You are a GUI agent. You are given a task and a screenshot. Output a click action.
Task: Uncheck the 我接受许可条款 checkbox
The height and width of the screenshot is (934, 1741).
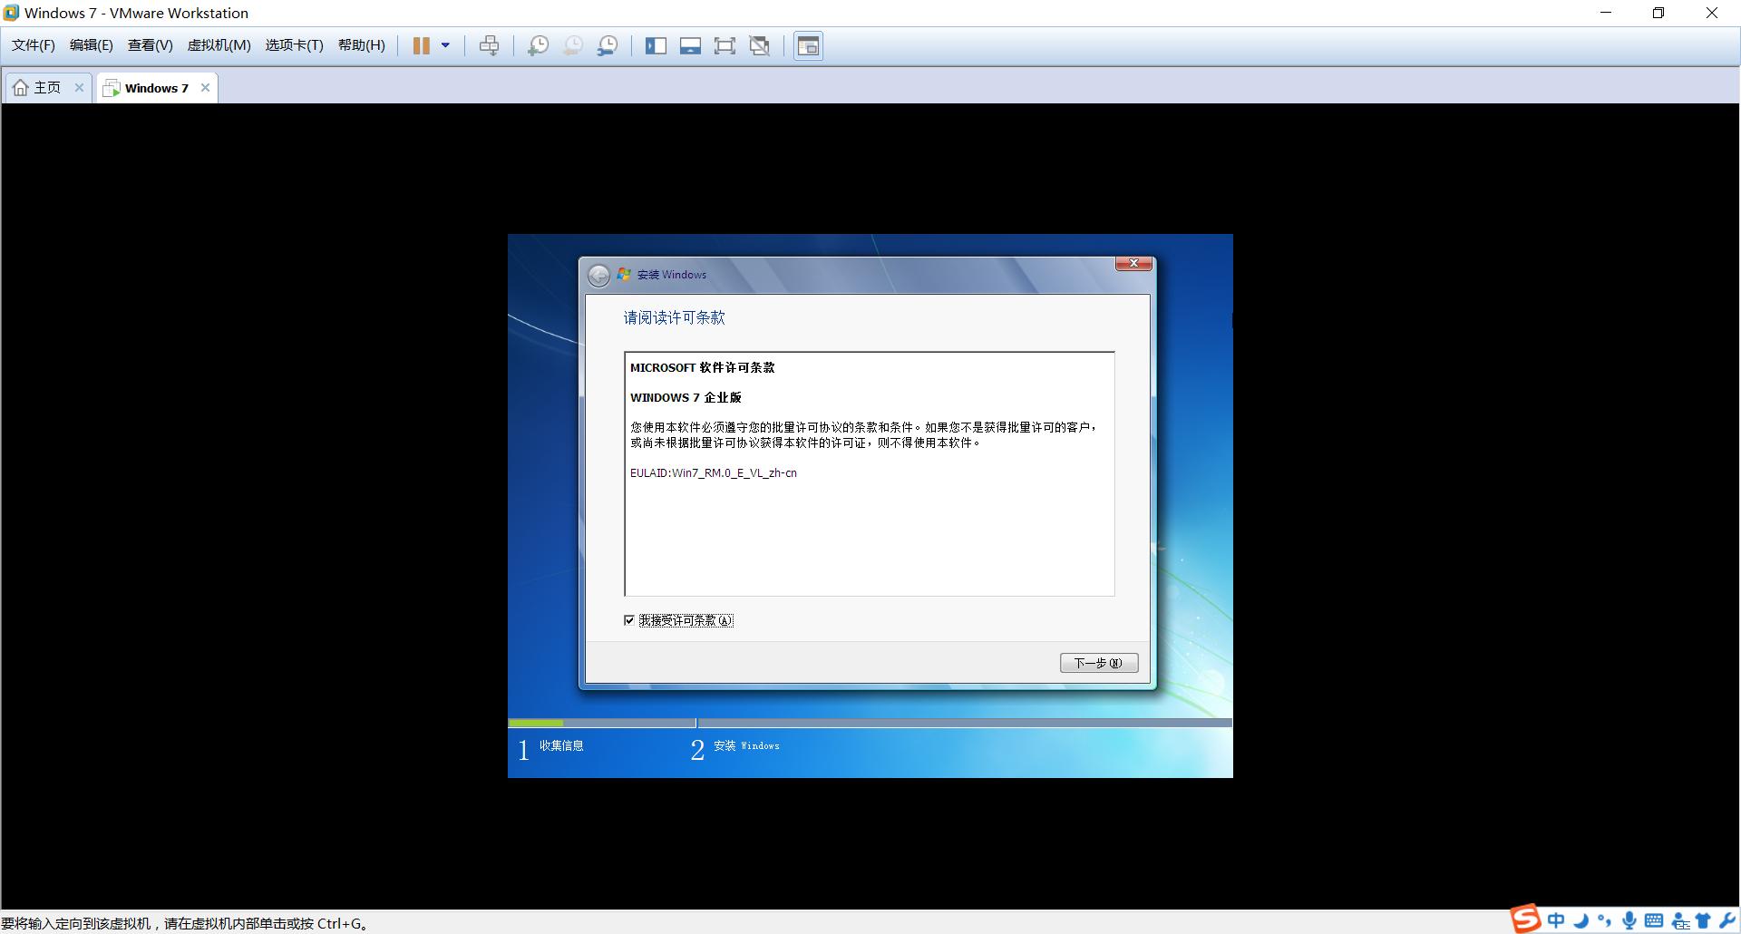629,620
